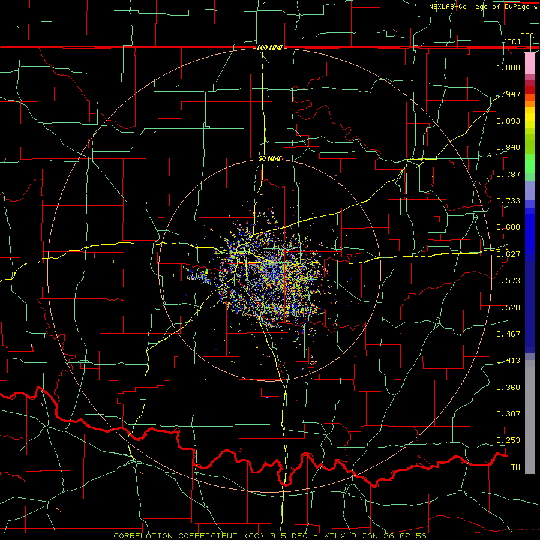This screenshot has height=540, width=540.
Task: Click the 0.573 scale value
Action: click(508, 281)
